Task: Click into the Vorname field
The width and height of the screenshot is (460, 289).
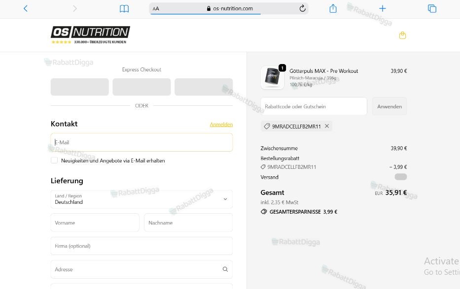Action: (x=95, y=223)
